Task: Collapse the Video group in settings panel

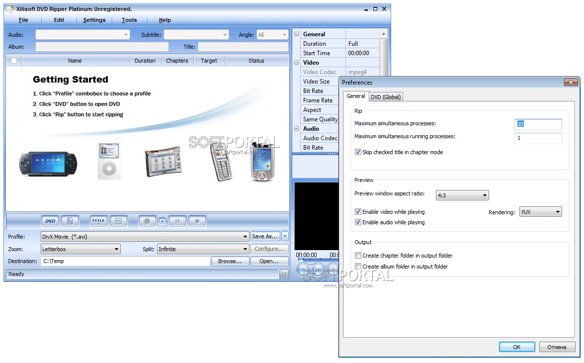Action: [296, 62]
